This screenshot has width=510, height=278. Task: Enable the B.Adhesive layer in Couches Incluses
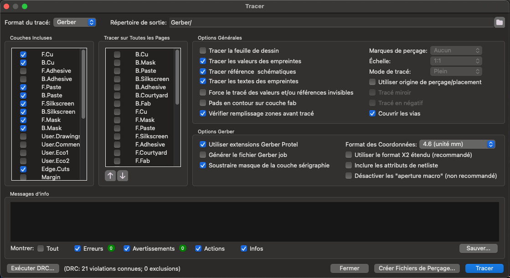coord(23,79)
